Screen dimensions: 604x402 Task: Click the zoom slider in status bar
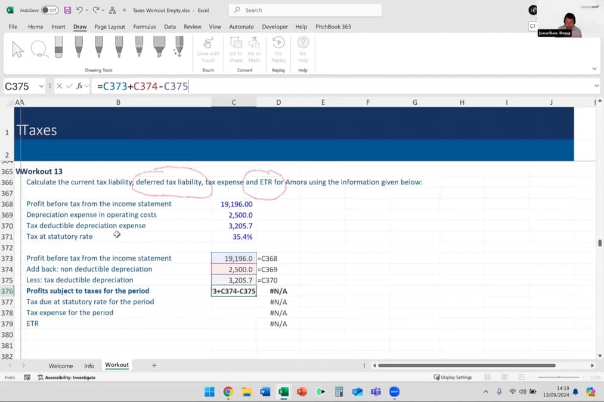coord(559,378)
